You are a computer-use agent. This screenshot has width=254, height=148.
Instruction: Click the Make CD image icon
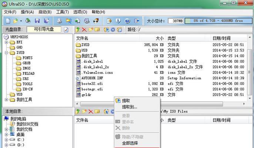point(59,21)
